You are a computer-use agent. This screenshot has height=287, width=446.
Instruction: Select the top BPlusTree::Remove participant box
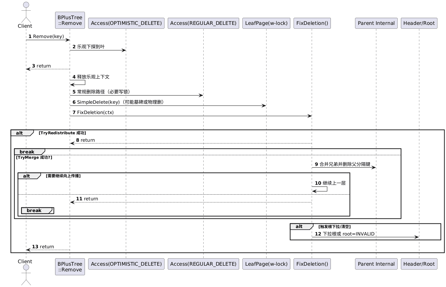[70, 20]
